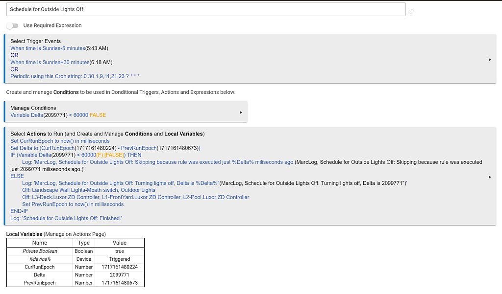The height and width of the screenshot is (294, 502).
Task: Click the Set CurRunEpoch to now() action
Action: [60, 141]
